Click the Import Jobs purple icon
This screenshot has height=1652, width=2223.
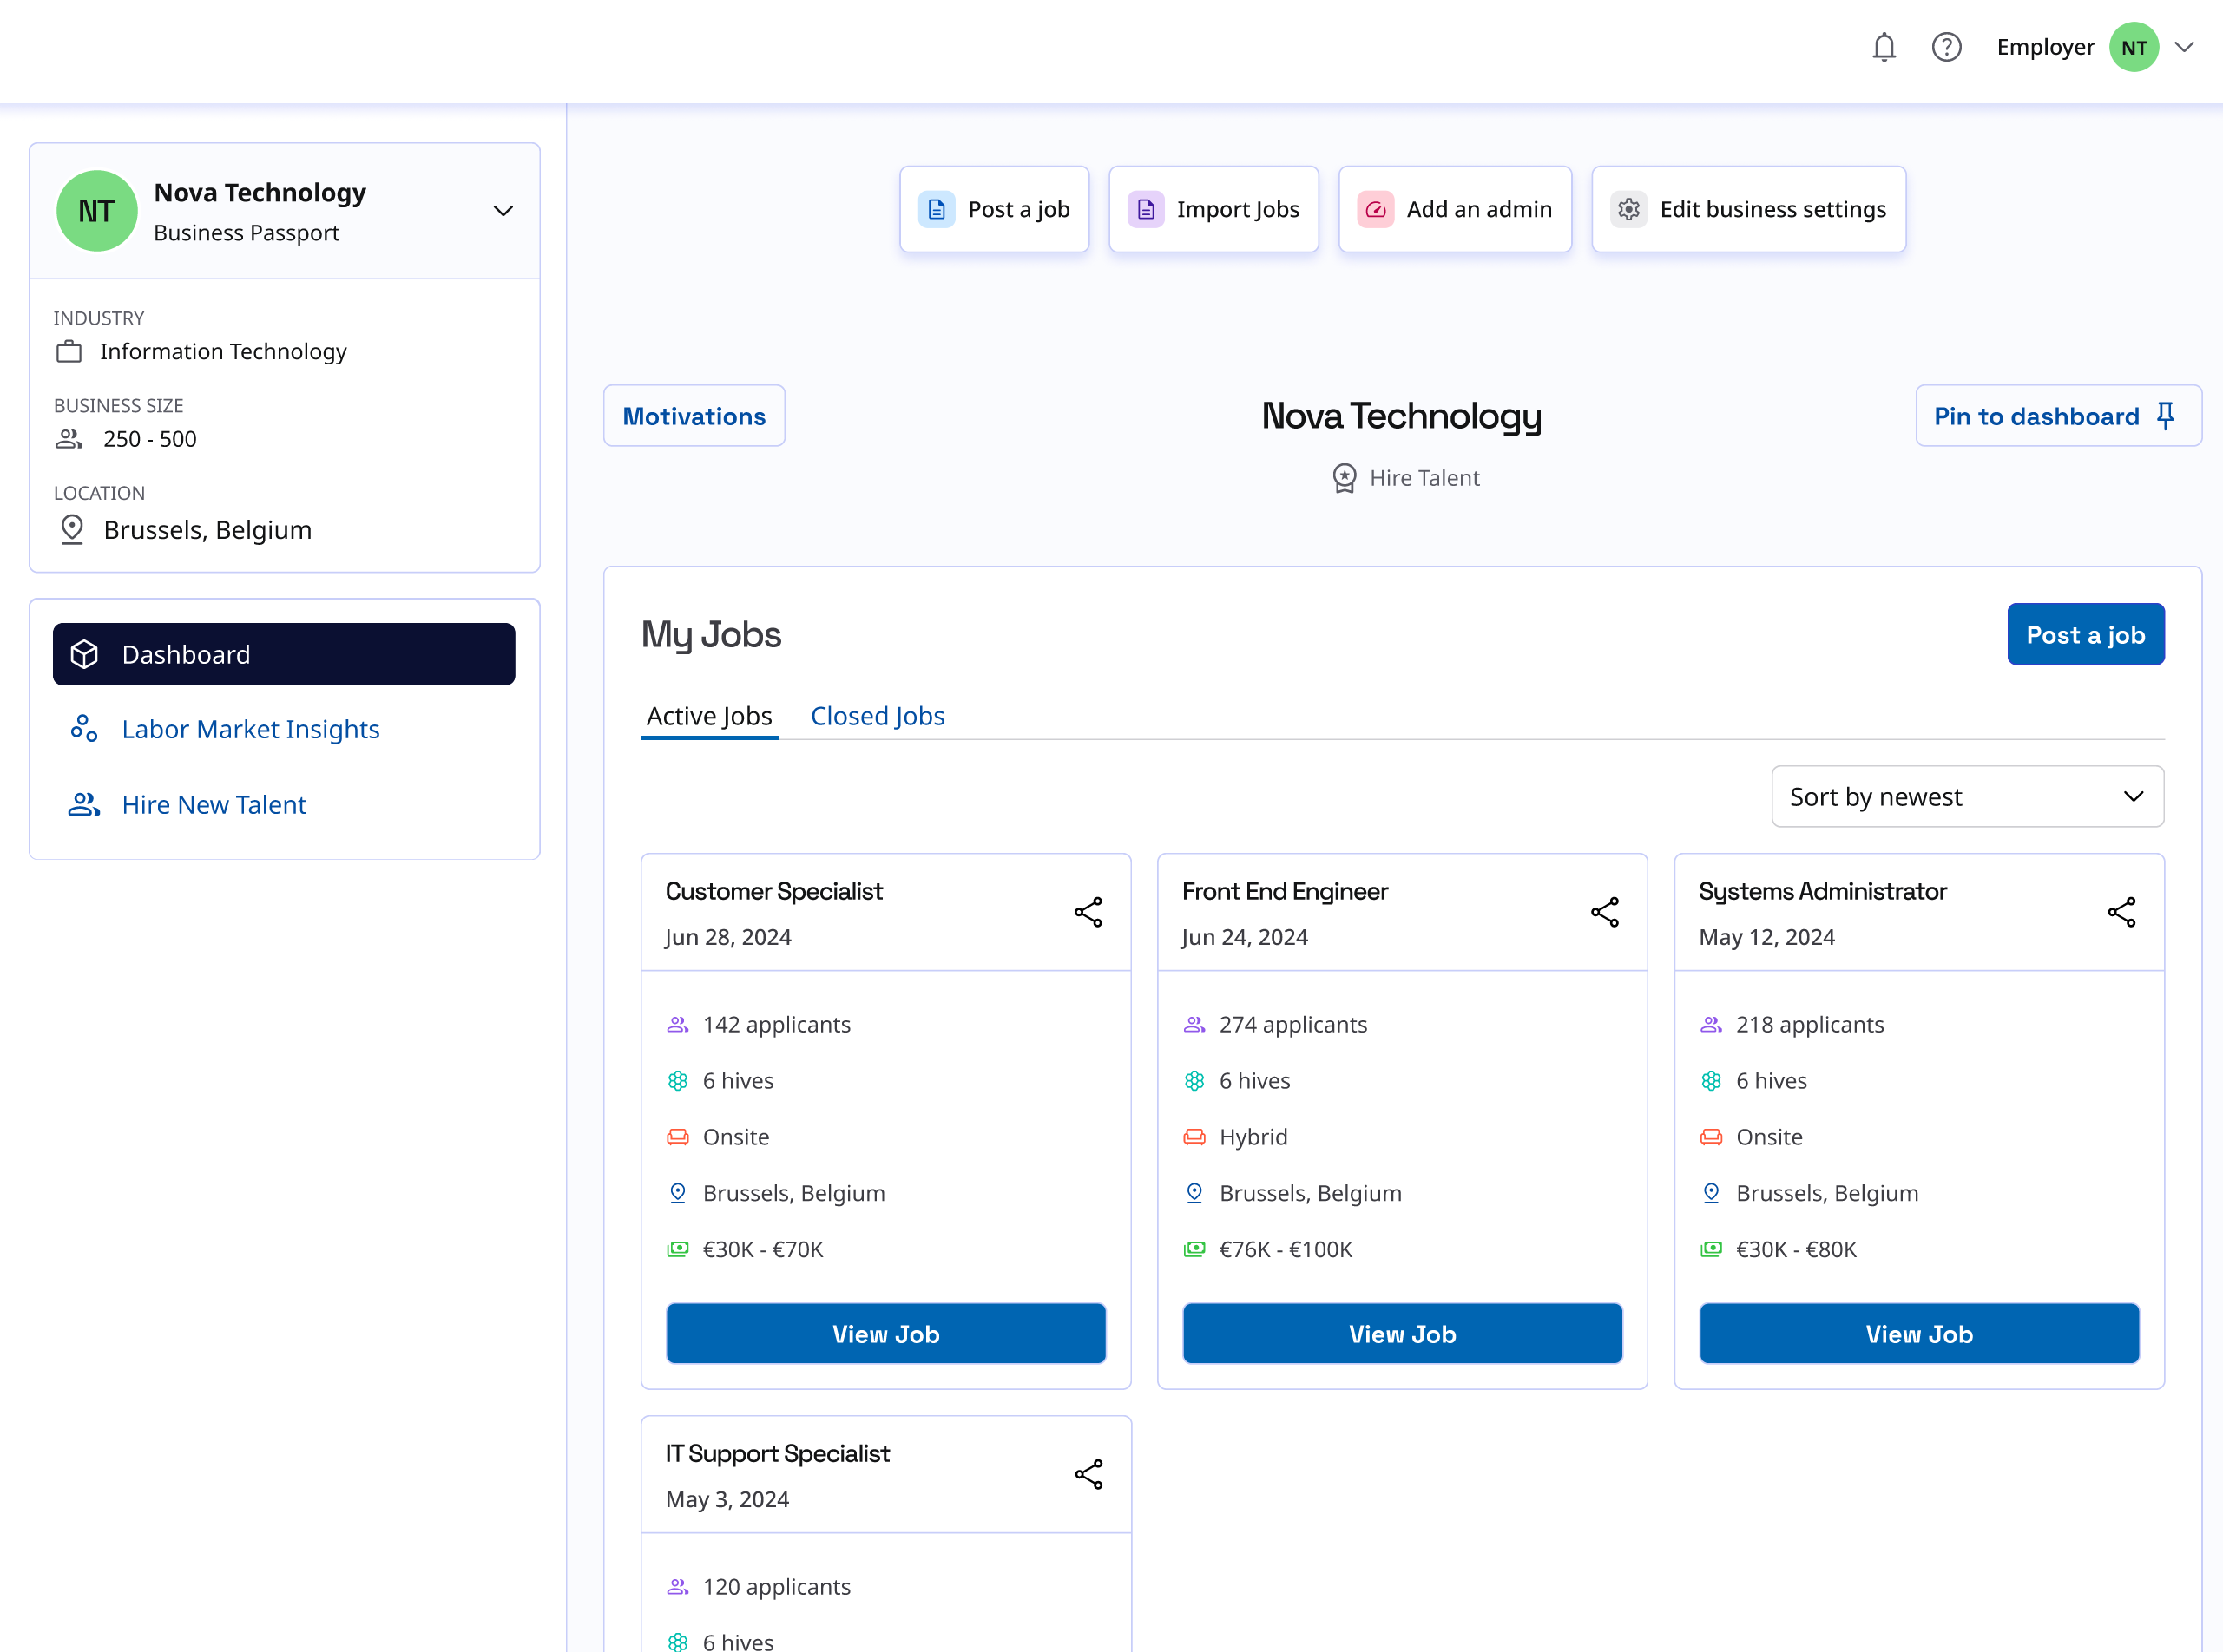[x=1146, y=210]
